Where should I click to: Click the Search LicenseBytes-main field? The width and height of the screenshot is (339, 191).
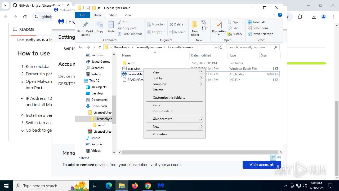(253, 47)
